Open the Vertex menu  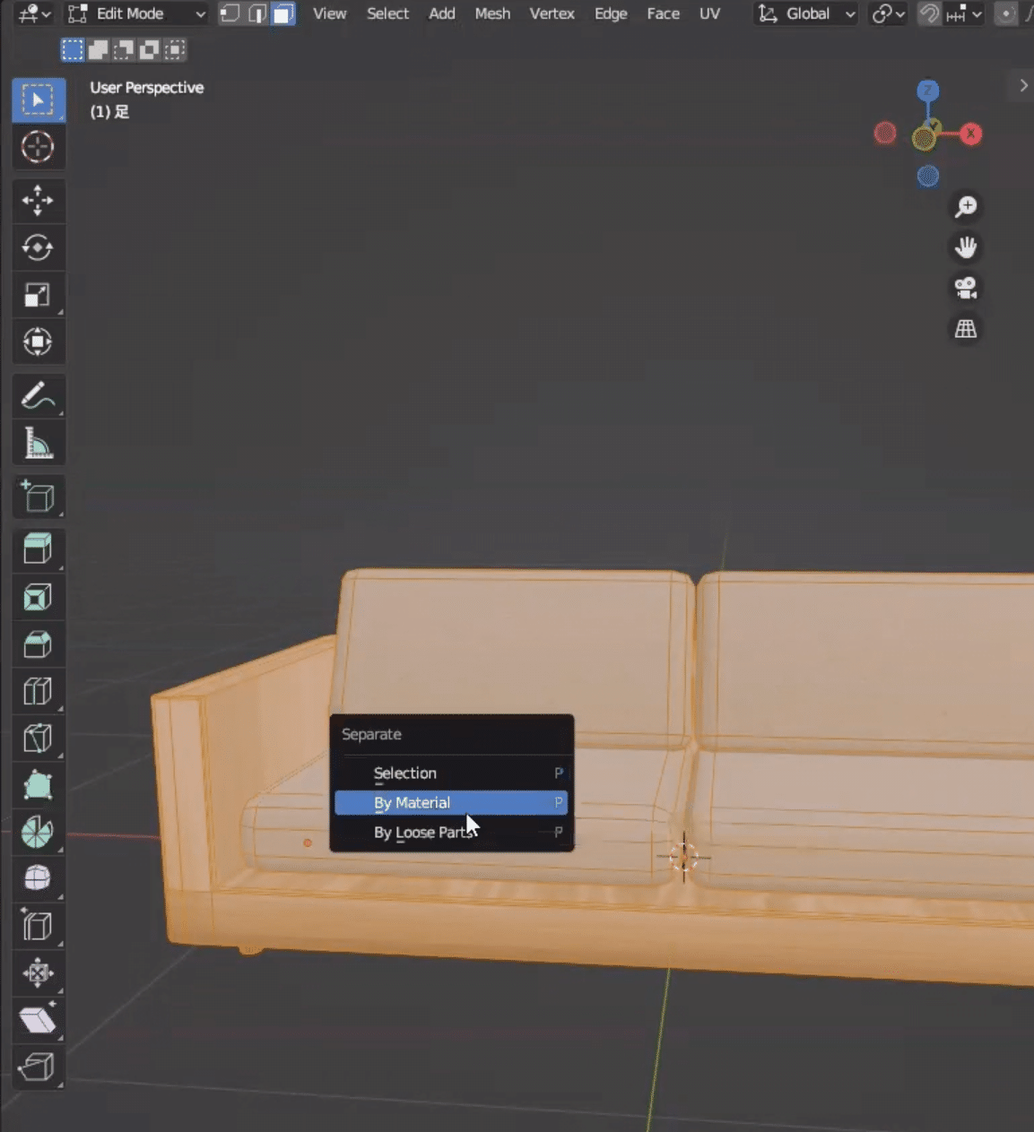point(552,13)
